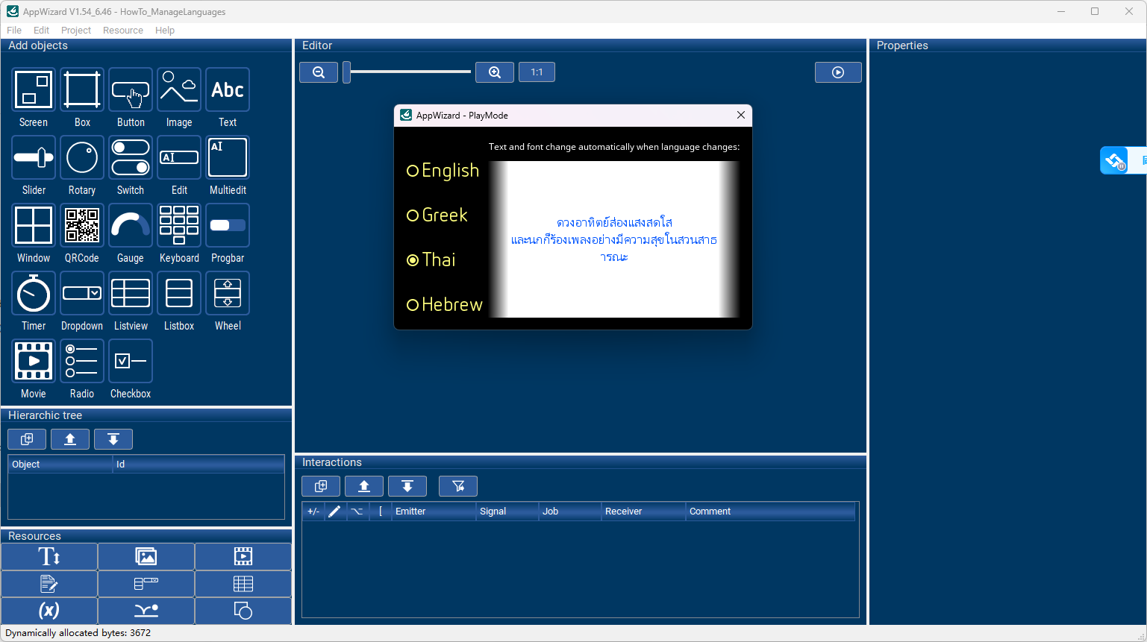Screen dimensions: 1147x642
Task: Move object down in Hierarchic tree
Action: [x=113, y=439]
